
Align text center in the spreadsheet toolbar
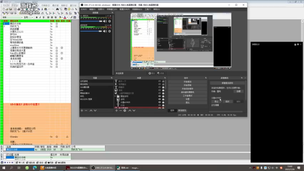click(x=52, y=17)
